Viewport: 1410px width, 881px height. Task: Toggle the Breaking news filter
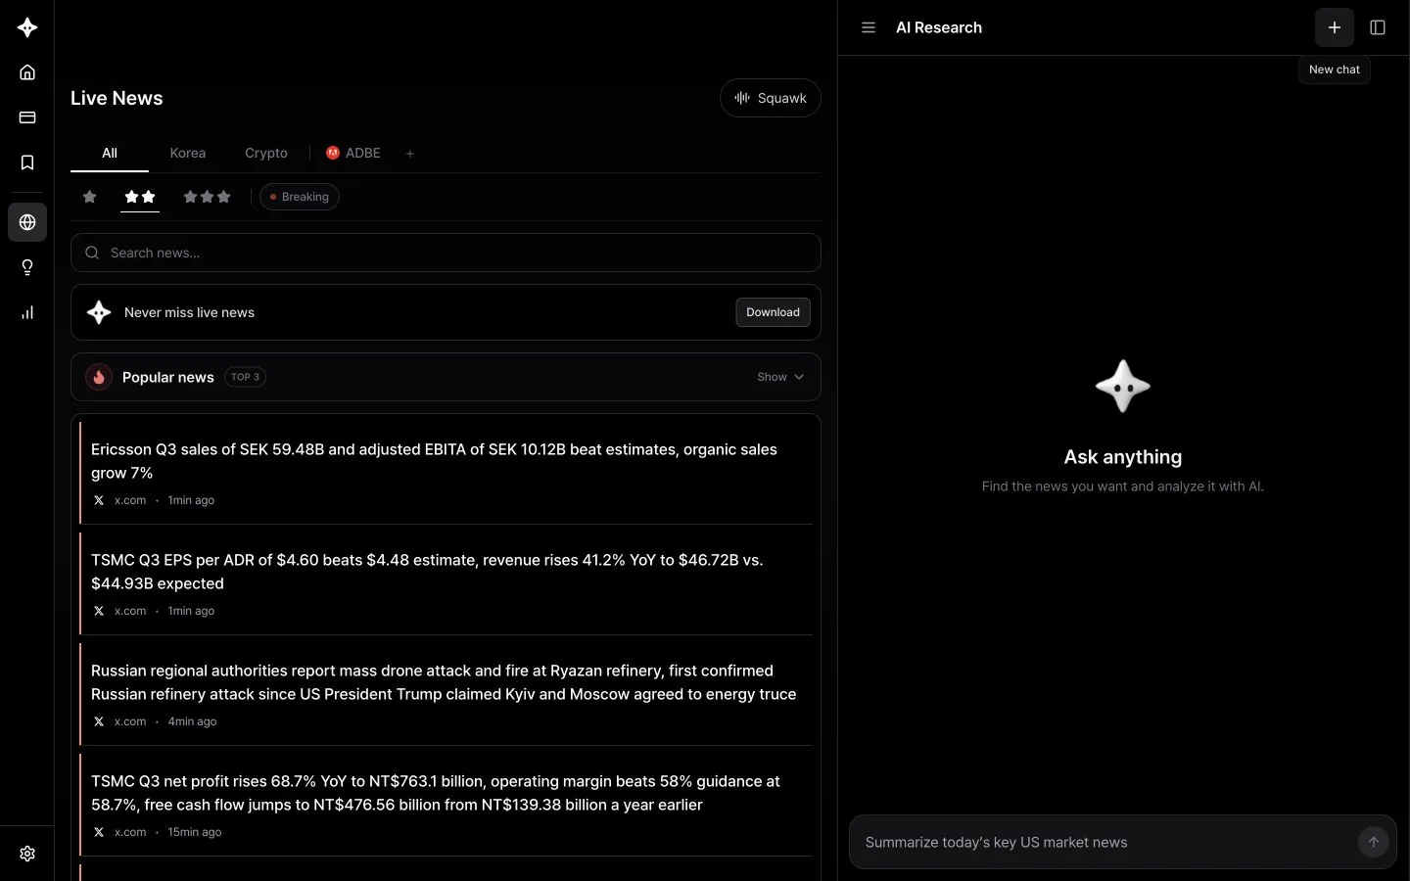click(300, 197)
